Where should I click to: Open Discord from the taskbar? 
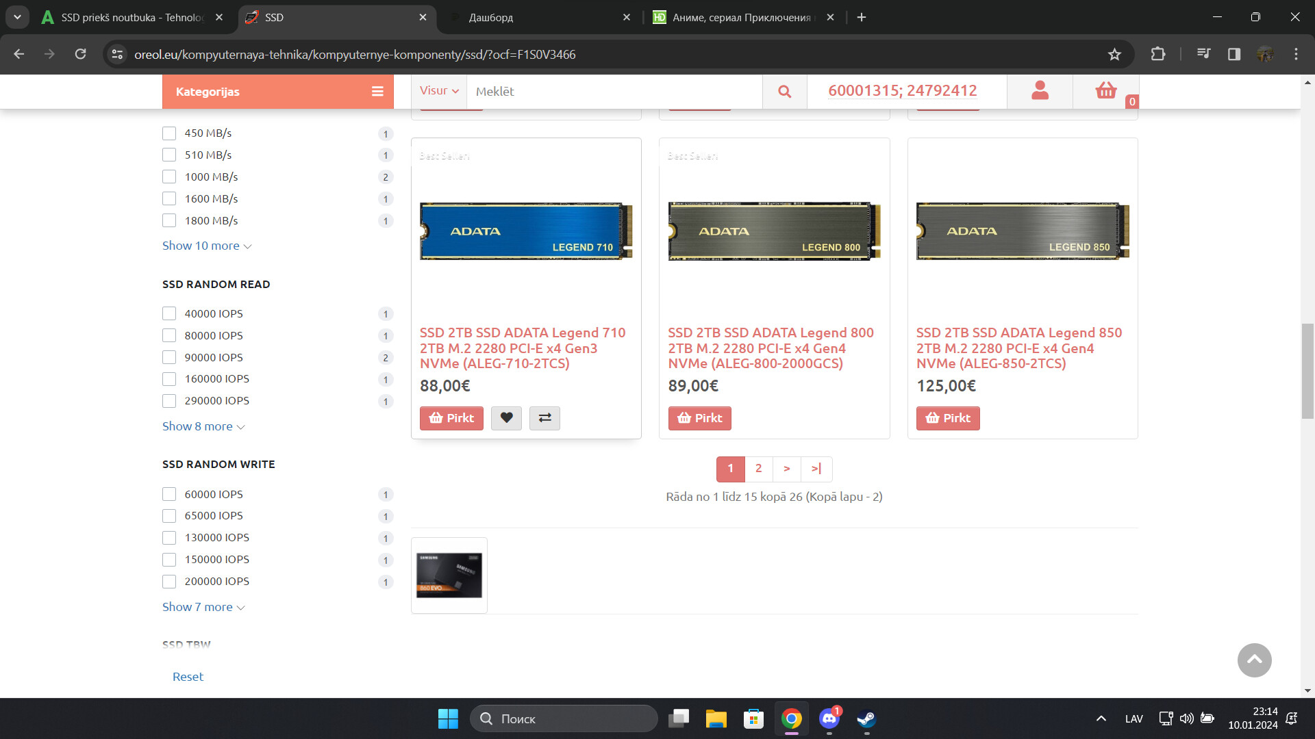829,718
